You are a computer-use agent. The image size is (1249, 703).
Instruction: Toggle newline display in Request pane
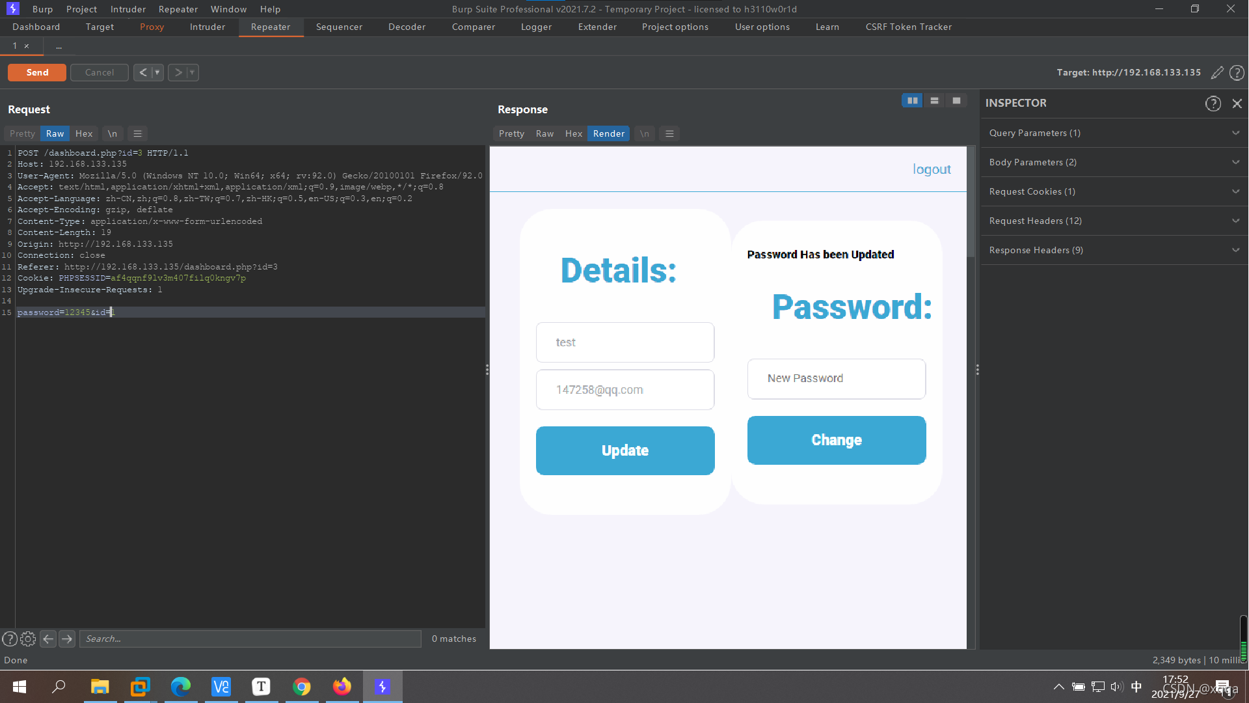pyautogui.click(x=113, y=133)
